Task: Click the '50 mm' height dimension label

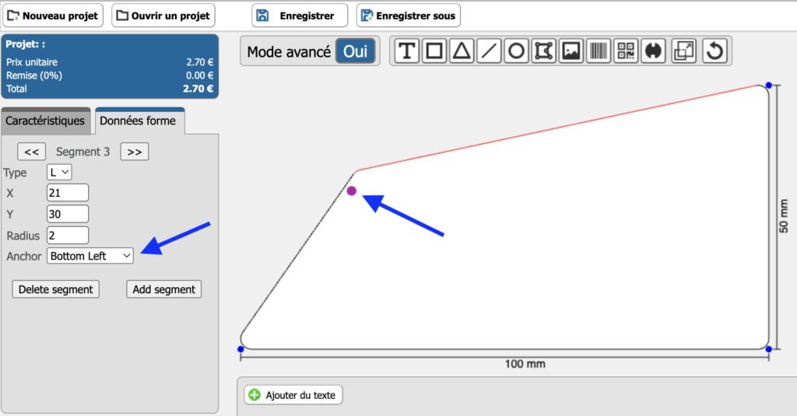Action: pyautogui.click(x=783, y=216)
